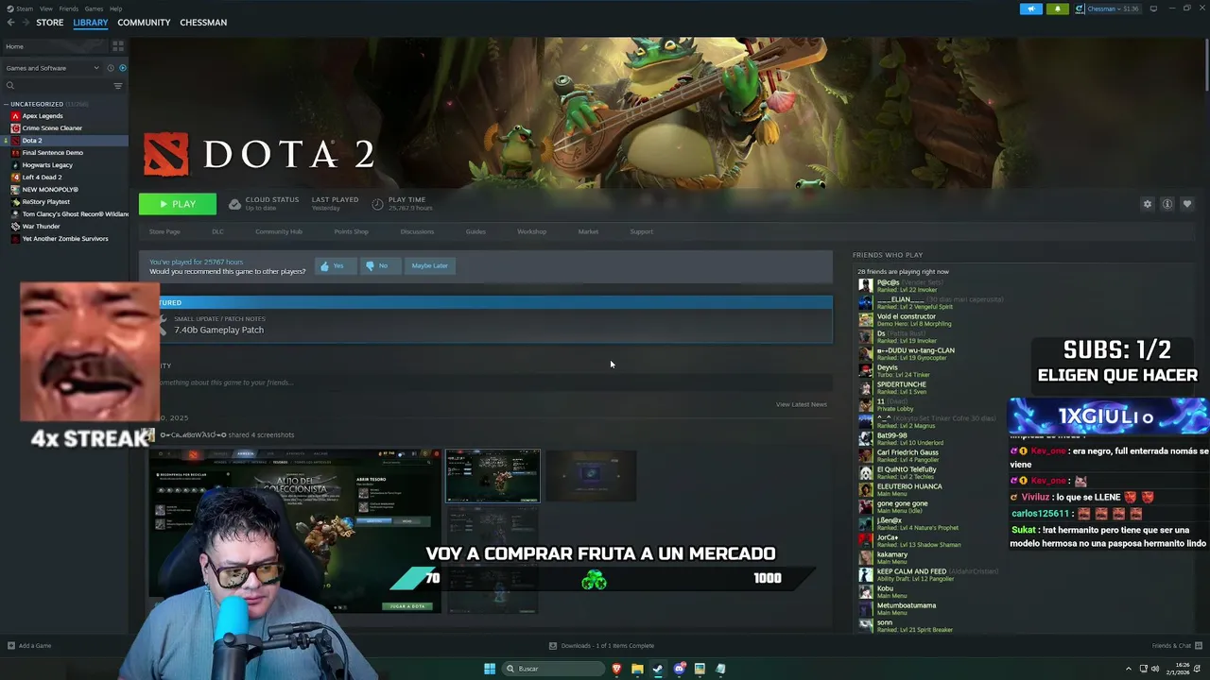Screen dimensions: 1210x680
Task: Click Maybe Later on recommendation prompt
Action: pyautogui.click(x=430, y=266)
